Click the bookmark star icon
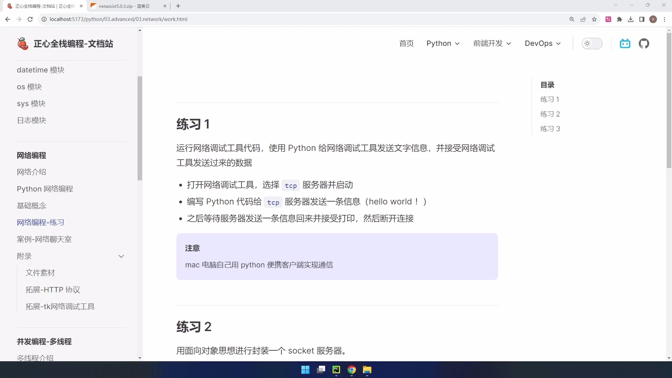 coord(594,19)
